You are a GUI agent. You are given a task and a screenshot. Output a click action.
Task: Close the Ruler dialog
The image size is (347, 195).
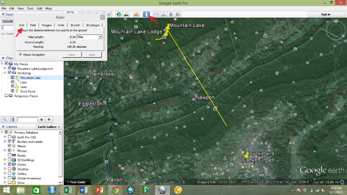[102, 17]
